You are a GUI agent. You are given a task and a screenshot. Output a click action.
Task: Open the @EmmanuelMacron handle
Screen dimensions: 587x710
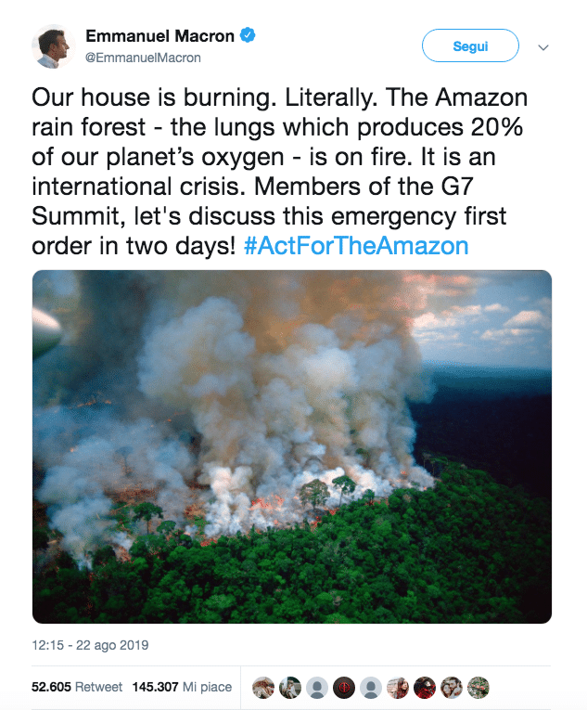[x=143, y=58]
